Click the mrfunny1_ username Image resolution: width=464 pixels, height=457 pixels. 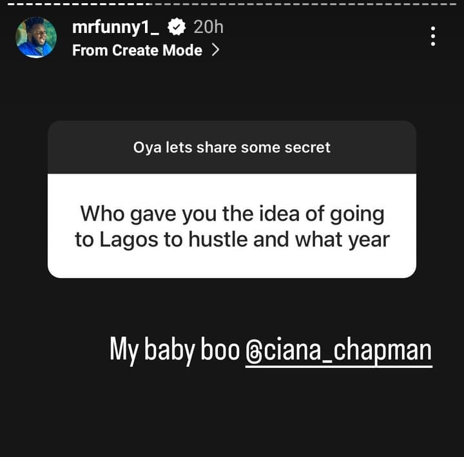(116, 27)
